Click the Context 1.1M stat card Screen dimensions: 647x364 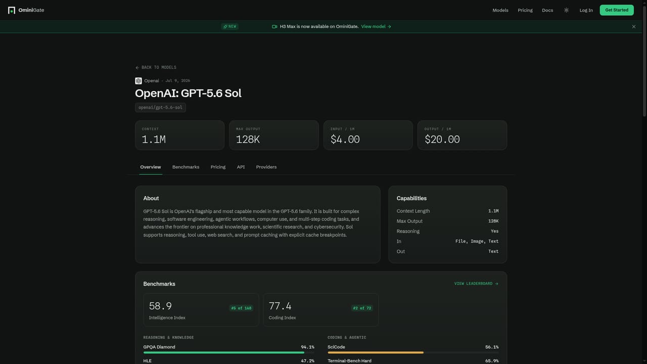(x=179, y=135)
